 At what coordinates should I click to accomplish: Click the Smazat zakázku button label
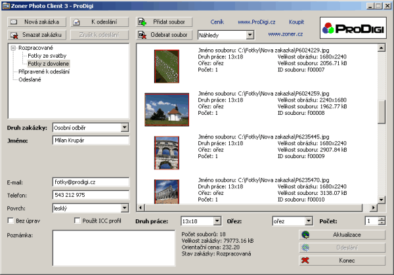(x=42, y=35)
